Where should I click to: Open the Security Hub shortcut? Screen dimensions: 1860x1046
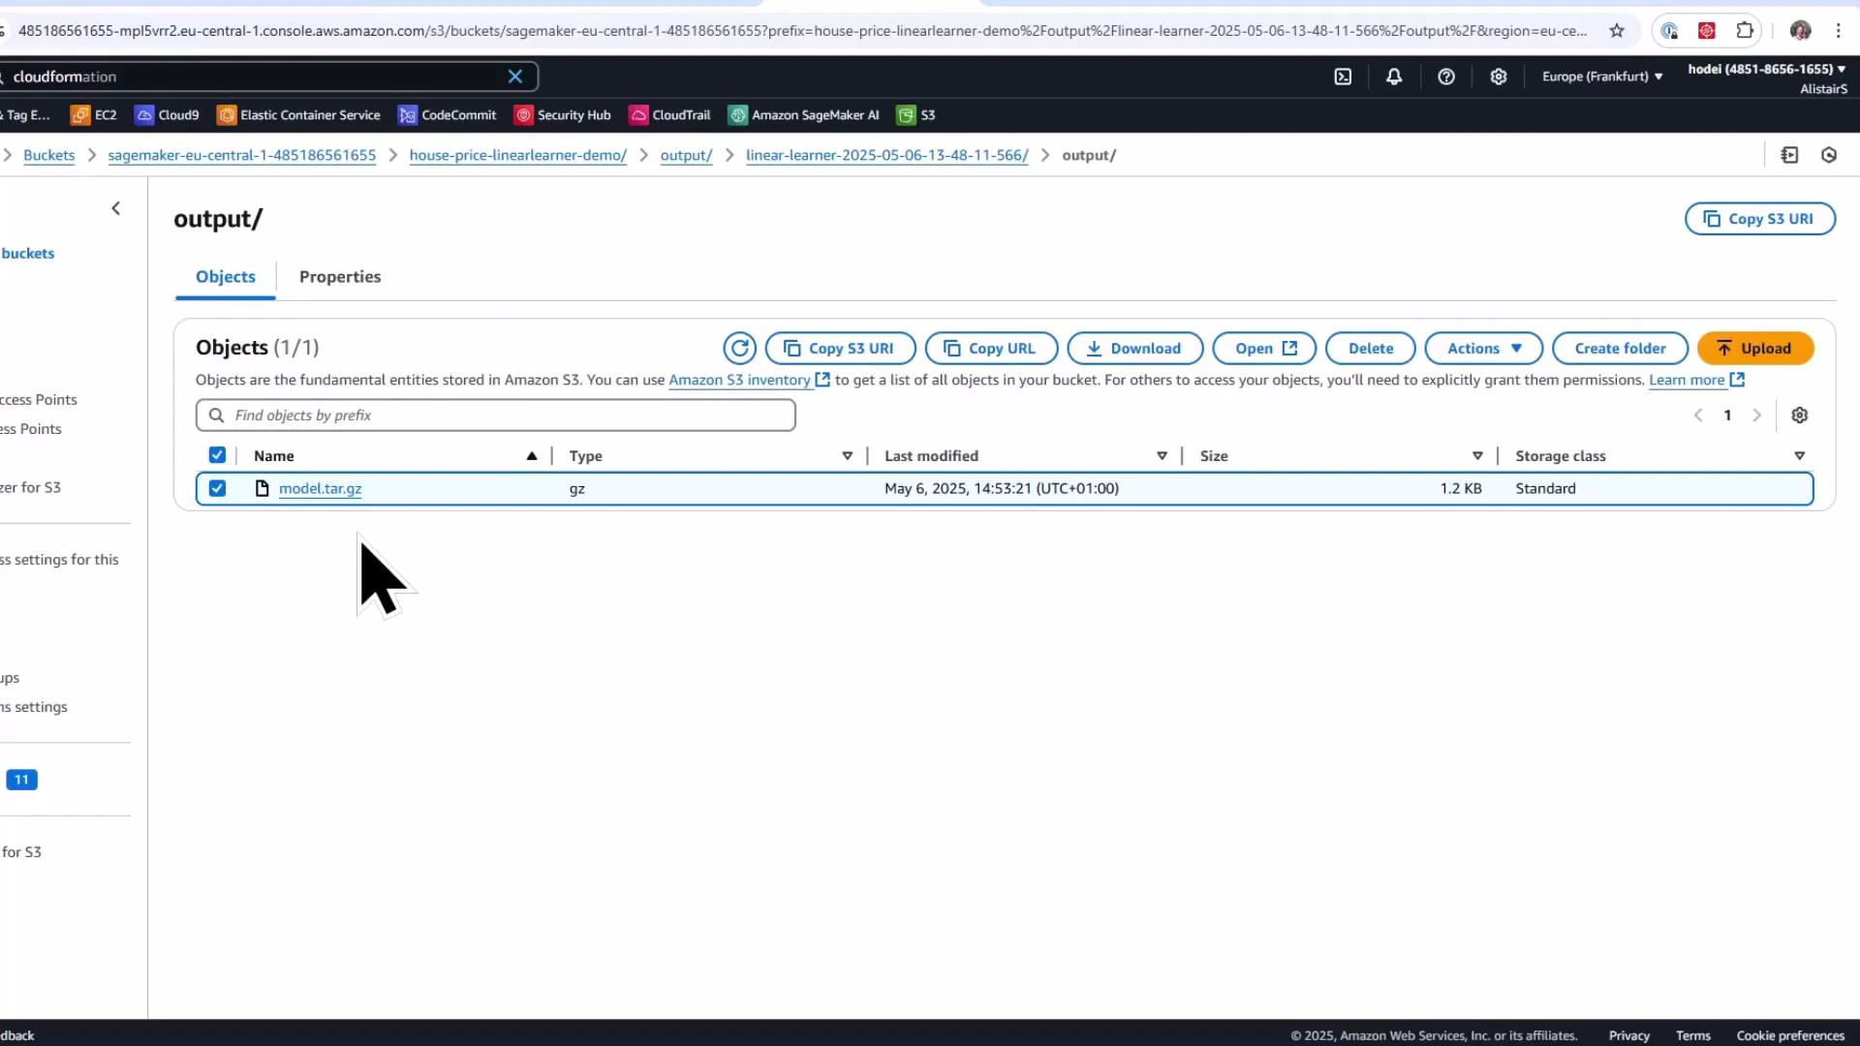pyautogui.click(x=563, y=115)
